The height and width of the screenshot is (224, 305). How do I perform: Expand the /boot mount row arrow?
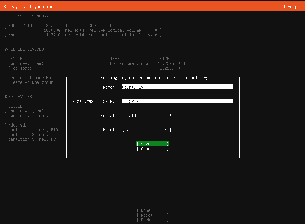point(156,35)
